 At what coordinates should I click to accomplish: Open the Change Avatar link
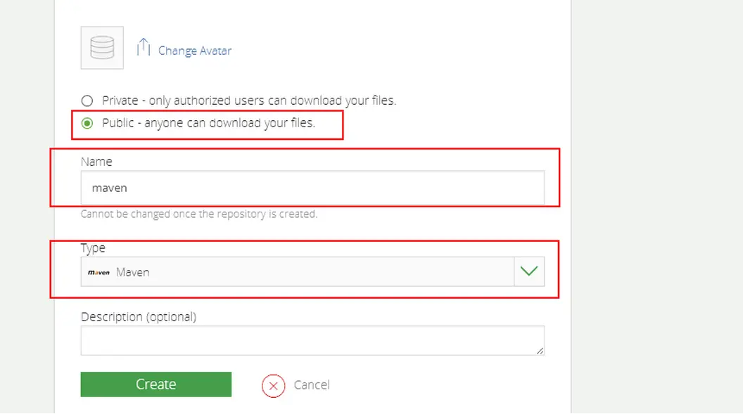[195, 51]
